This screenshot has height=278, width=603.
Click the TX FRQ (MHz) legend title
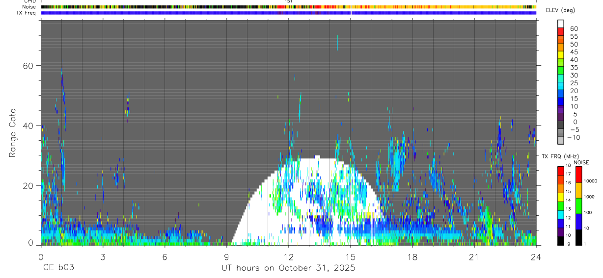[x=560, y=156]
